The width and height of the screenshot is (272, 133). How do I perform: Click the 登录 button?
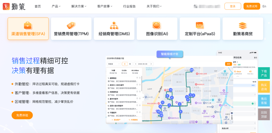click(x=233, y=6)
